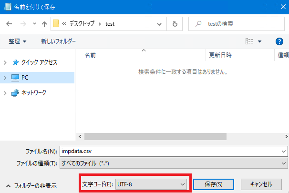Open the ファイルの種類 combo box
Viewport: 289px width, 193px height.
click(x=174, y=163)
